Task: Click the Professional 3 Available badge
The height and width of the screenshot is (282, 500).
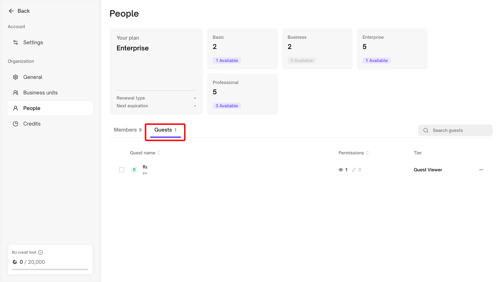Action: [227, 106]
